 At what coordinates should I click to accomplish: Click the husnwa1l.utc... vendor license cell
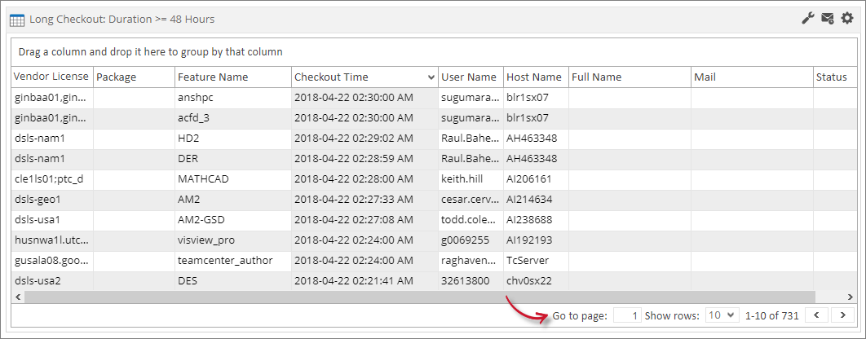coord(52,240)
